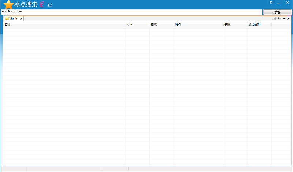Image resolution: width=293 pixels, height=172 pixels.
Task: Sort by the 格式 column header
Action: point(162,25)
